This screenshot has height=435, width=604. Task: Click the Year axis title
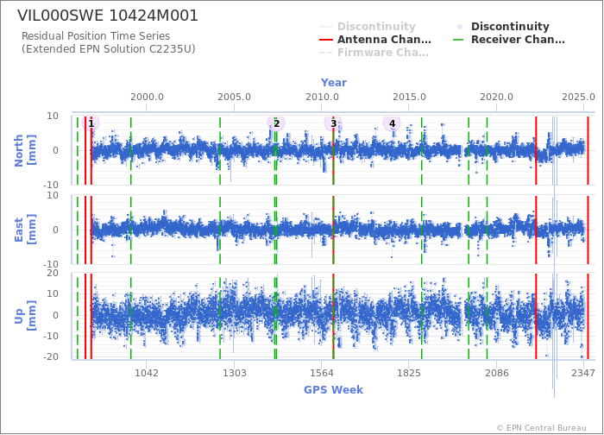coord(334,83)
